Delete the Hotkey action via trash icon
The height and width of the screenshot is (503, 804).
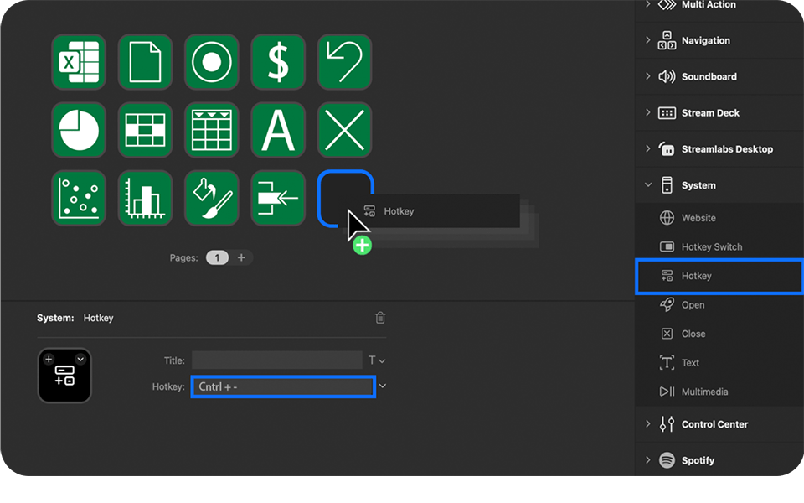(380, 318)
